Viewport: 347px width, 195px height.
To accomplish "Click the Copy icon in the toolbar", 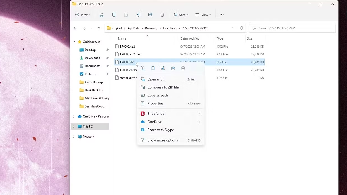I will pos(114,15).
